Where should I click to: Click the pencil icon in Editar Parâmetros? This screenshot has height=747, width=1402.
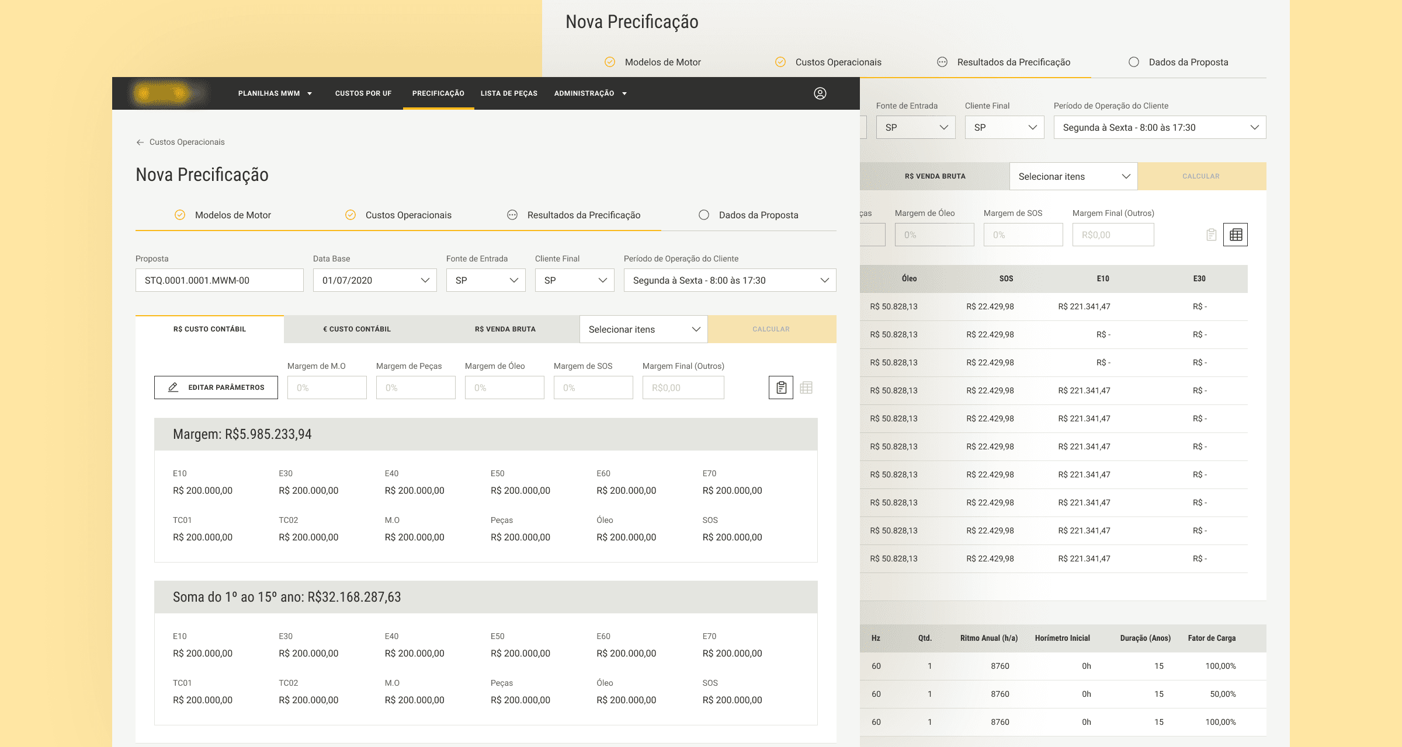click(x=173, y=388)
